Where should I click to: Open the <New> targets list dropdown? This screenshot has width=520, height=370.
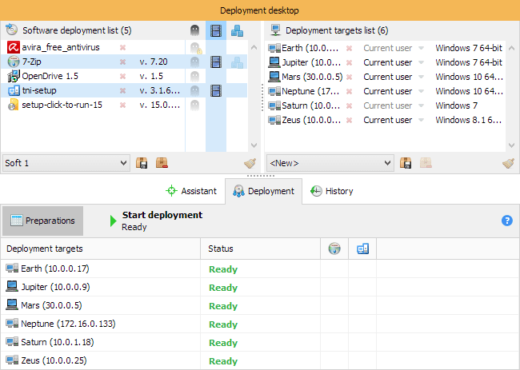(387, 163)
